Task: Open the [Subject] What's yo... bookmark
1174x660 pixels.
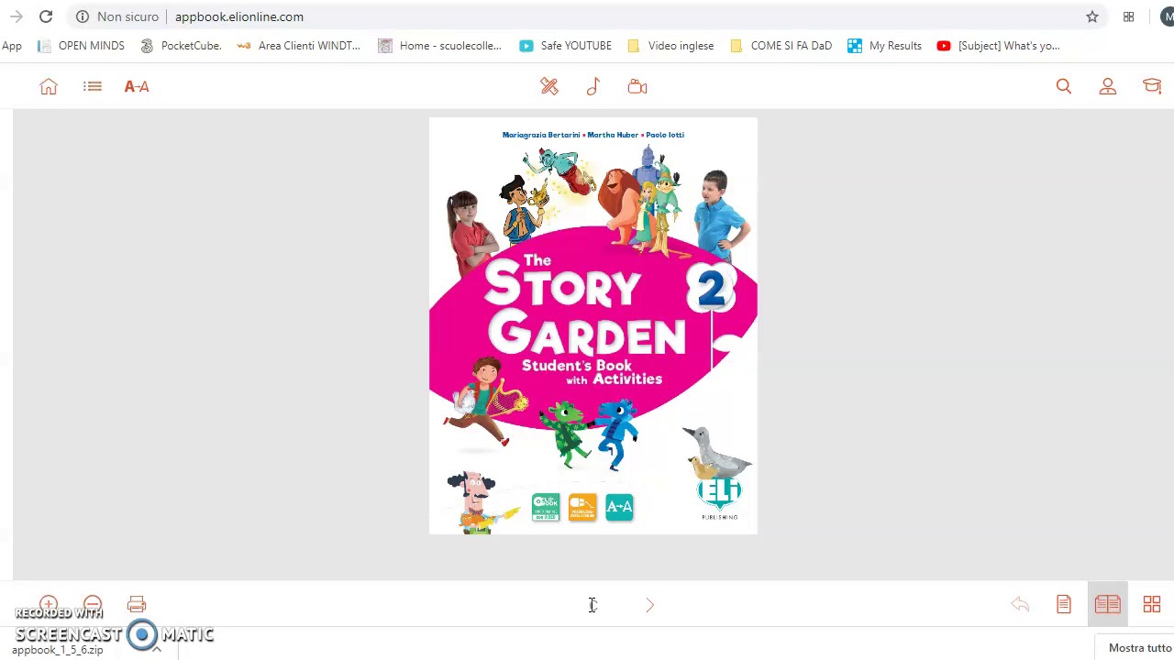Action: 999,46
